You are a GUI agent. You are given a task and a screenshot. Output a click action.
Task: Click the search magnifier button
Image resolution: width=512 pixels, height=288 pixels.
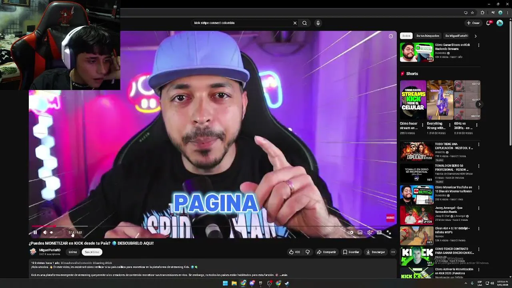pos(304,23)
